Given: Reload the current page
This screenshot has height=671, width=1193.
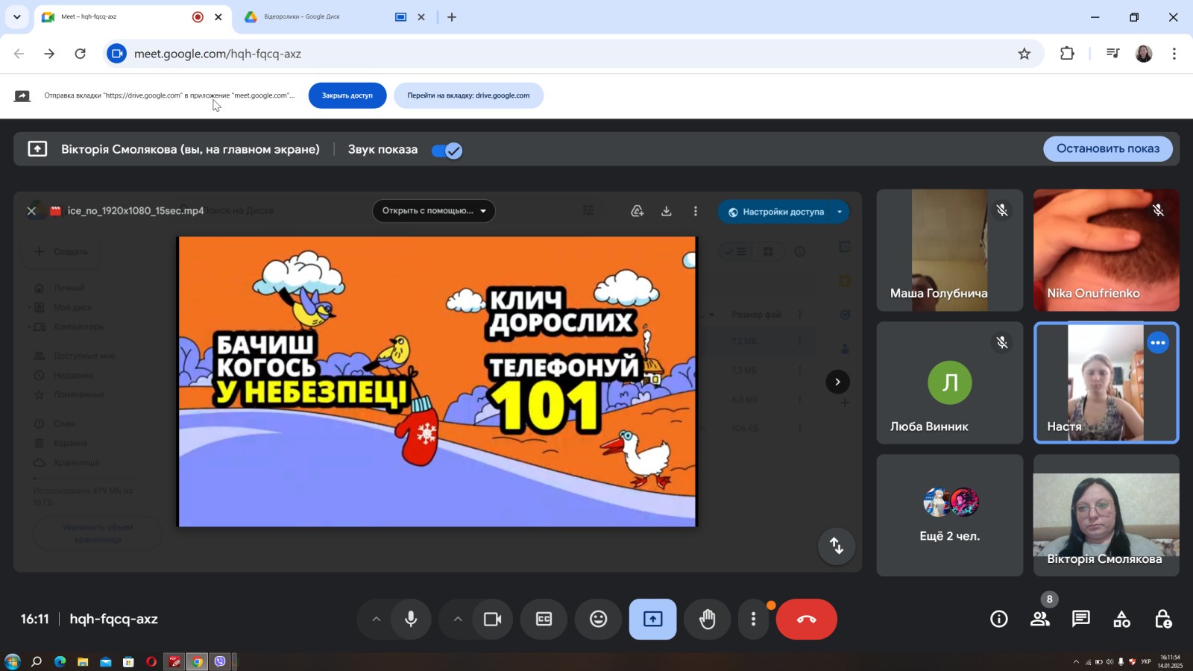Looking at the screenshot, I should 81,54.
